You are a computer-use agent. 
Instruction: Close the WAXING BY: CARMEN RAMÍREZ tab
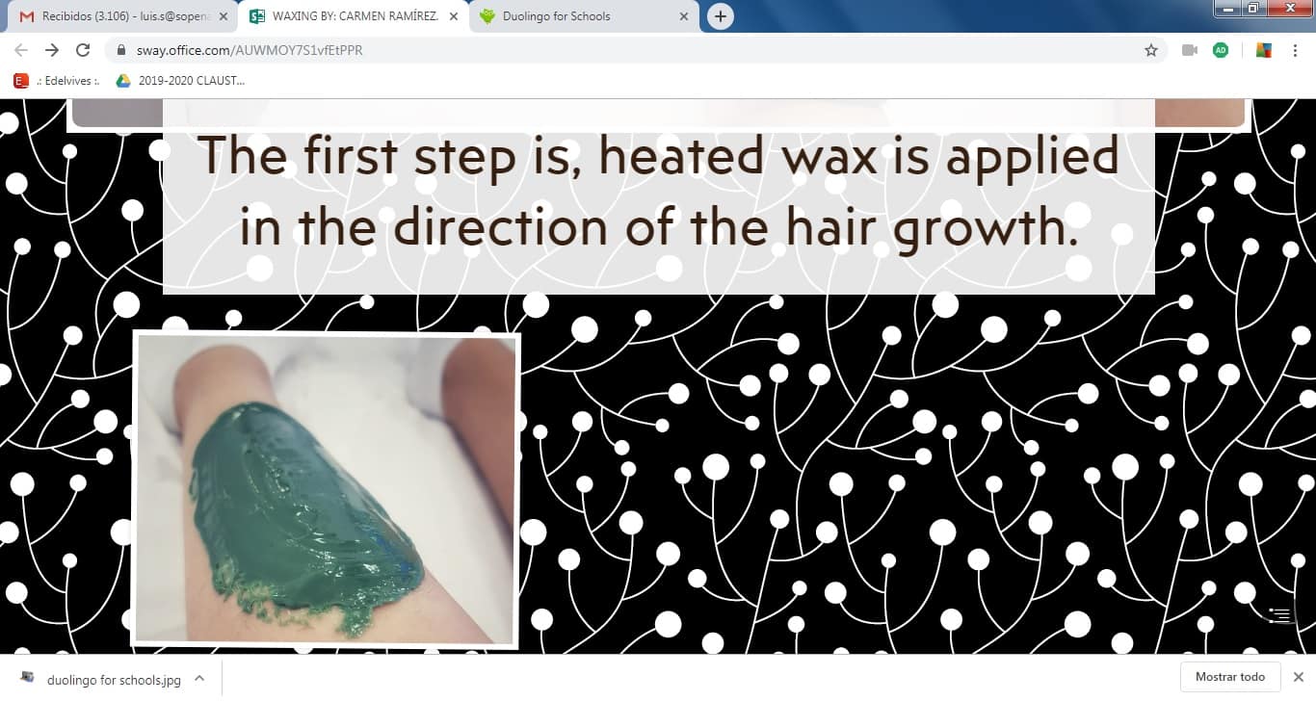point(454,16)
